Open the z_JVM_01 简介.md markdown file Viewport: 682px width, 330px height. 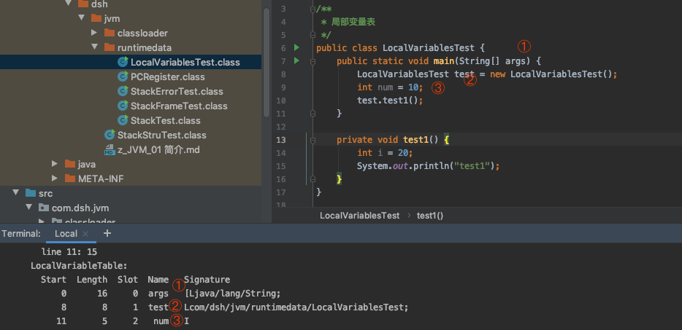point(152,150)
